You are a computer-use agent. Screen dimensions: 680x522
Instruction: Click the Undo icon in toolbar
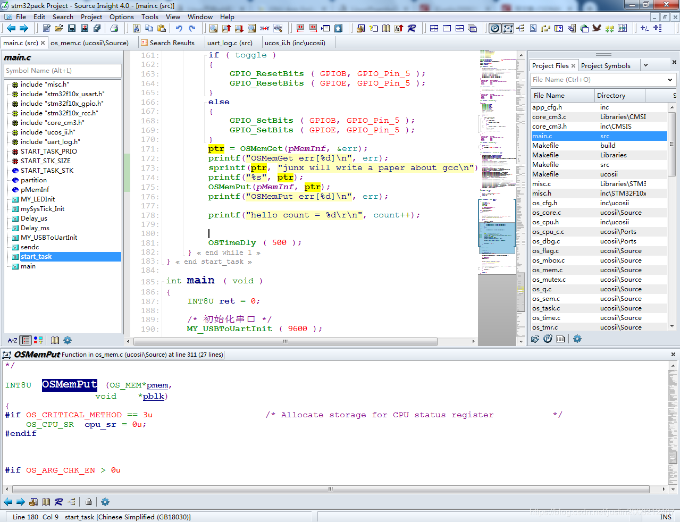pyautogui.click(x=179, y=28)
